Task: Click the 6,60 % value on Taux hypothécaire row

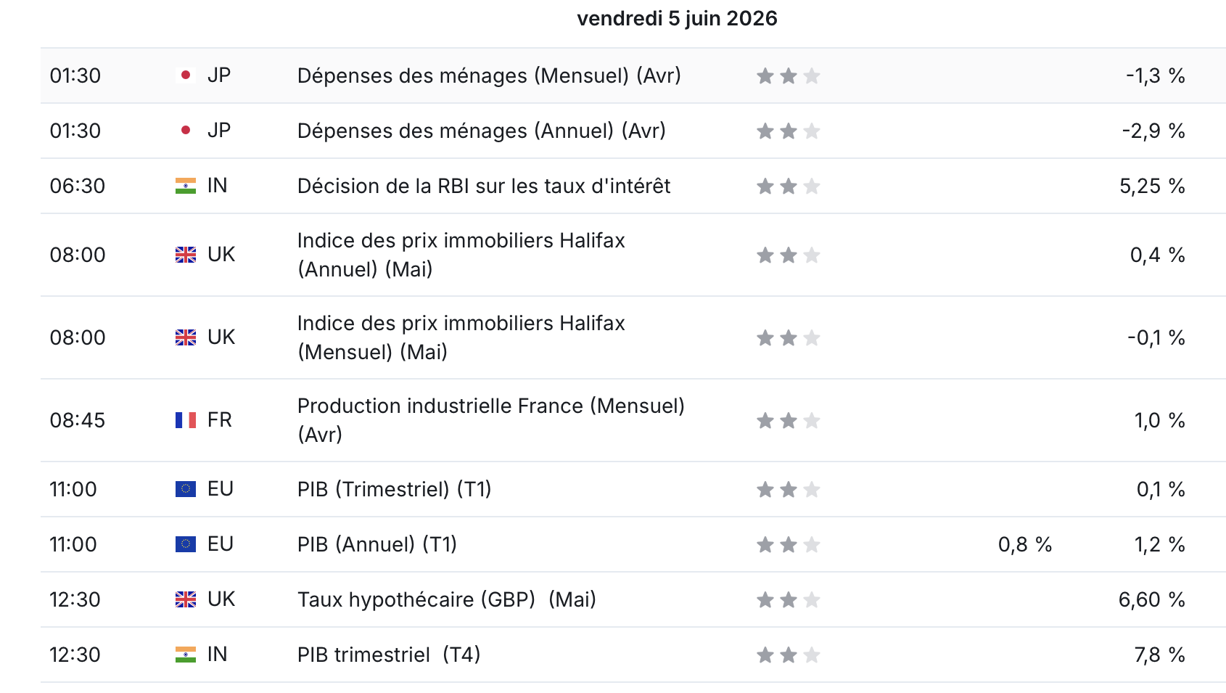Action: 1152,599
